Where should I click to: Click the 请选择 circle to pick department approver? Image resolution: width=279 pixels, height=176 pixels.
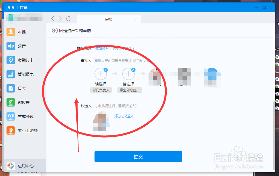tap(101, 74)
